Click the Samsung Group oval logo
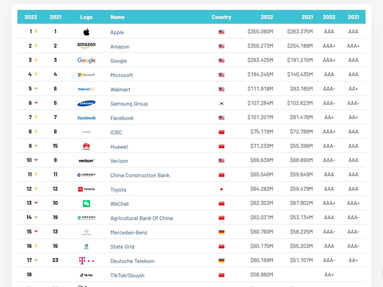 coord(86,103)
